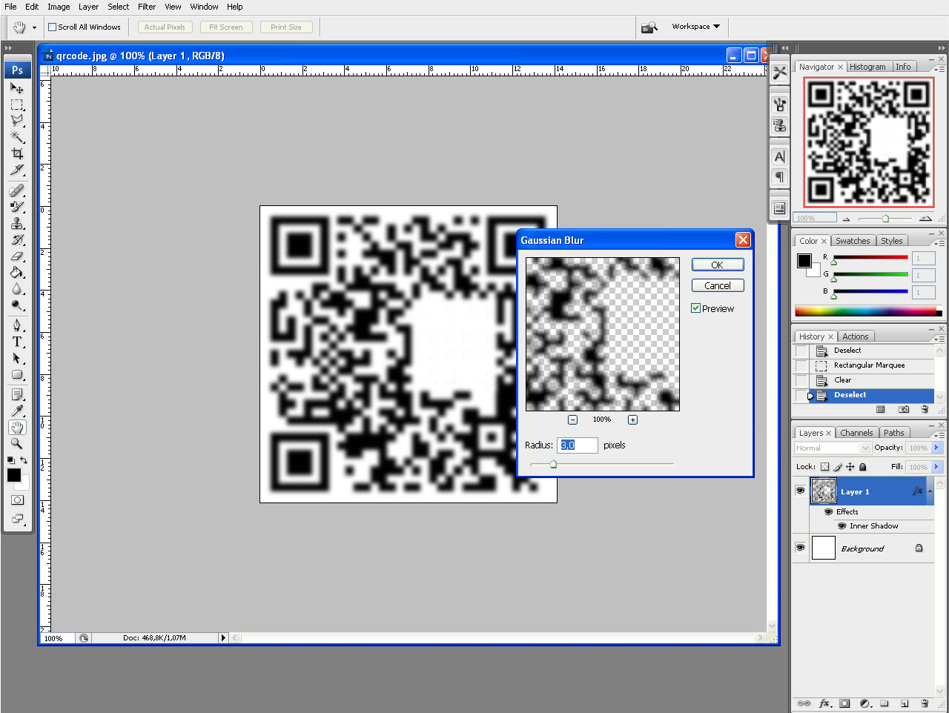Select the Zoom magnifier tool
949x713 pixels.
pyautogui.click(x=17, y=444)
